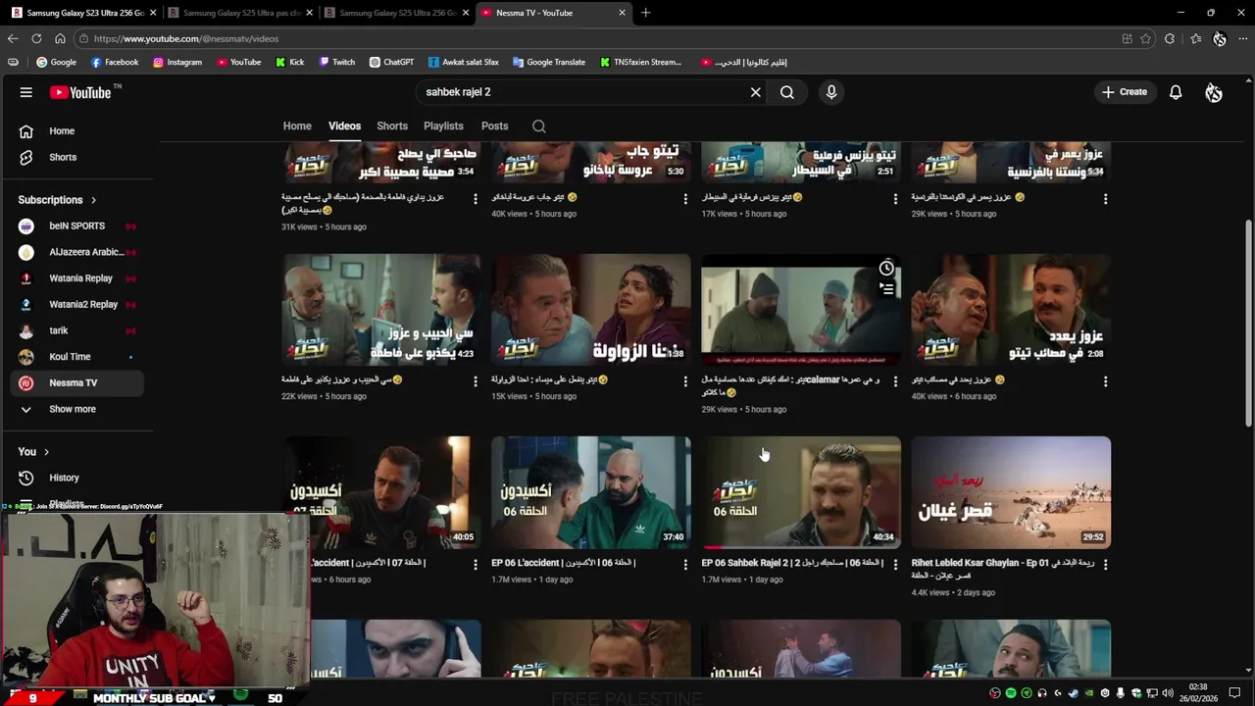Open tarik channel subscription
Image resolution: width=1255 pixels, height=706 pixels.
(77, 330)
